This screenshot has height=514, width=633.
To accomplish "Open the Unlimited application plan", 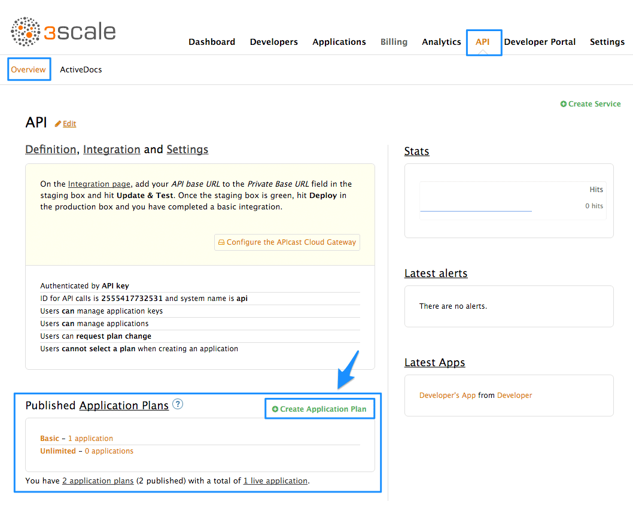I will (x=58, y=451).
